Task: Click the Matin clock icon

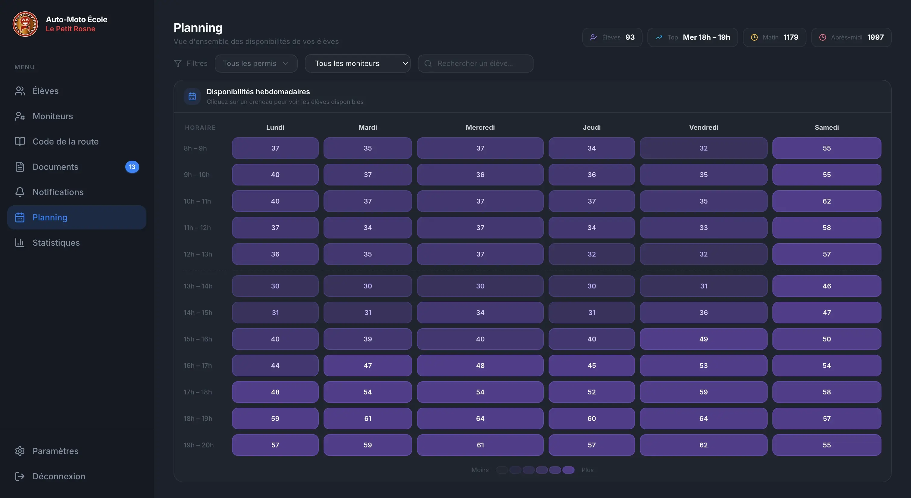Action: (754, 37)
